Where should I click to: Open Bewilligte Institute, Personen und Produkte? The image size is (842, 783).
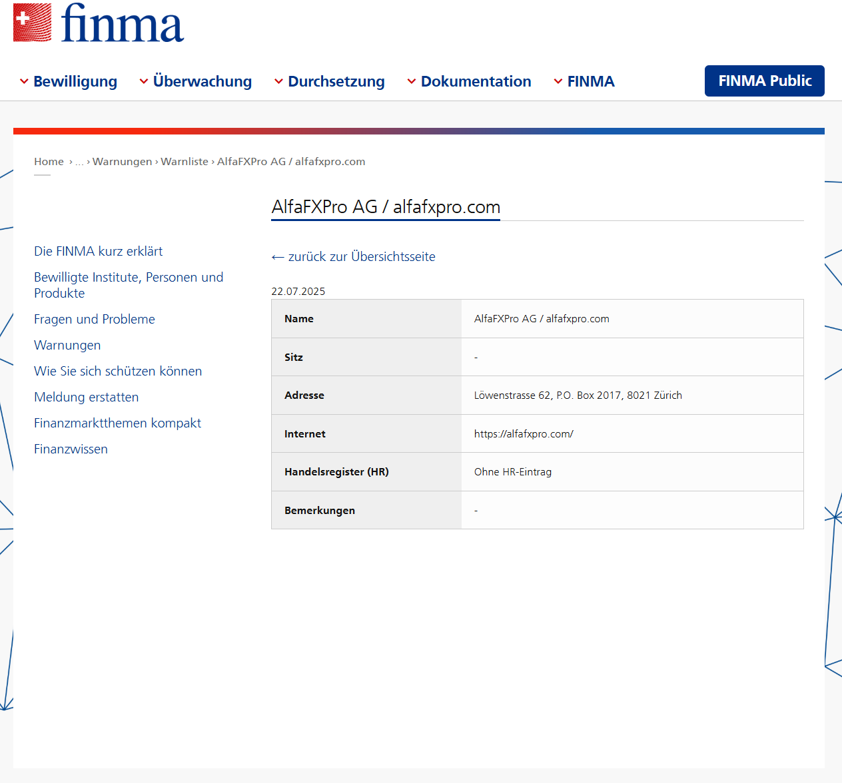[129, 285]
